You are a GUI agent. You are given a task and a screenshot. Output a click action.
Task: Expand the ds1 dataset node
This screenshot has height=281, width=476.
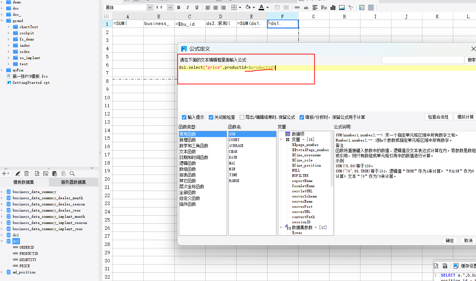[x=2, y=235]
